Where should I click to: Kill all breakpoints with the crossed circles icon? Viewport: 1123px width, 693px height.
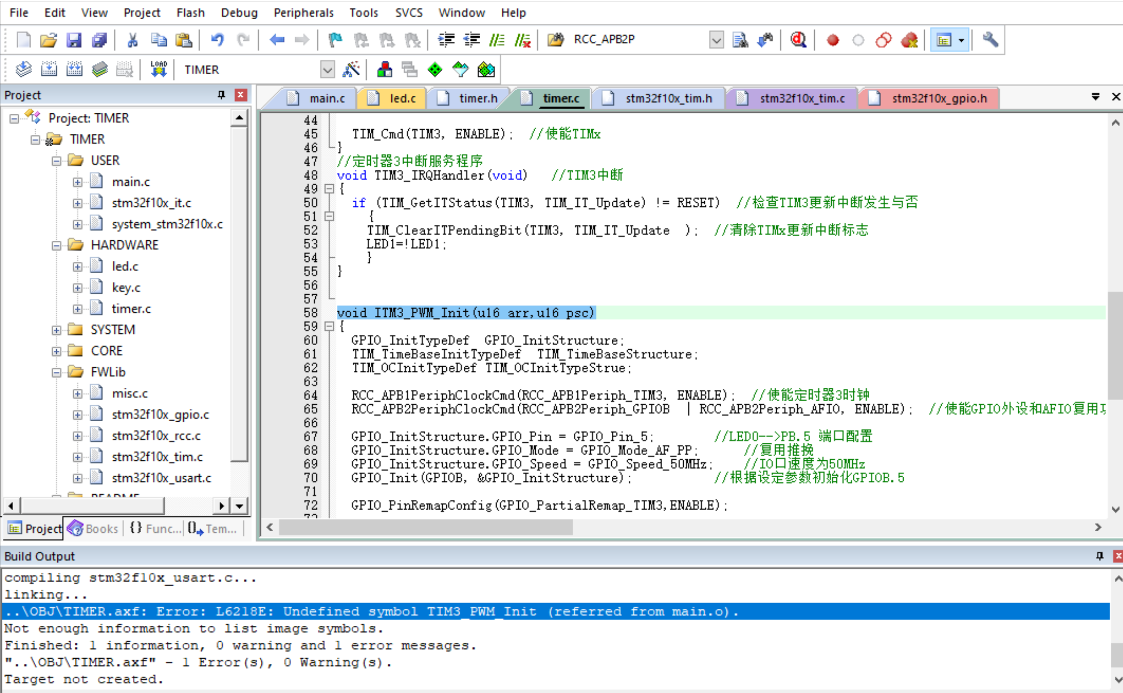click(883, 40)
